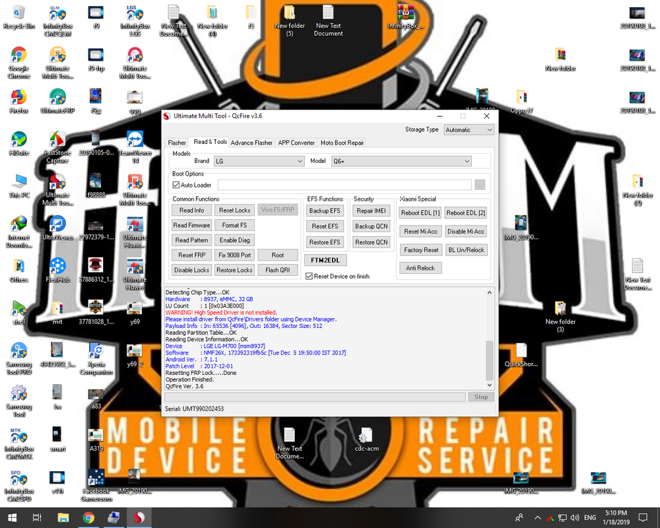Click FTM2EDL button
Image resolution: width=660 pixels, height=528 pixels.
pyautogui.click(x=325, y=260)
